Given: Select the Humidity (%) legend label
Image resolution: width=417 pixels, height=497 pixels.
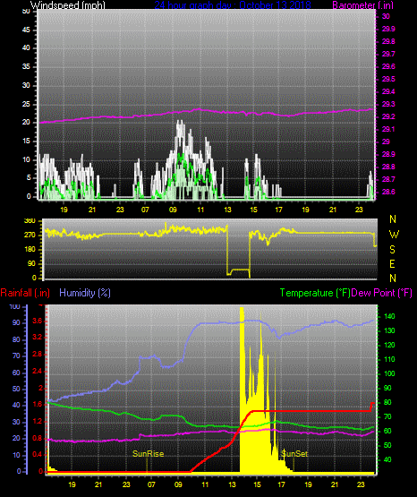Looking at the screenshot, I should (85, 293).
